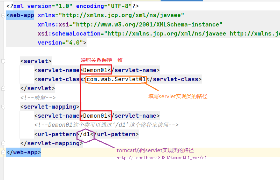The height and width of the screenshot is (180, 280).
Task: Click the /d1 url-pattern value
Action: (85, 134)
